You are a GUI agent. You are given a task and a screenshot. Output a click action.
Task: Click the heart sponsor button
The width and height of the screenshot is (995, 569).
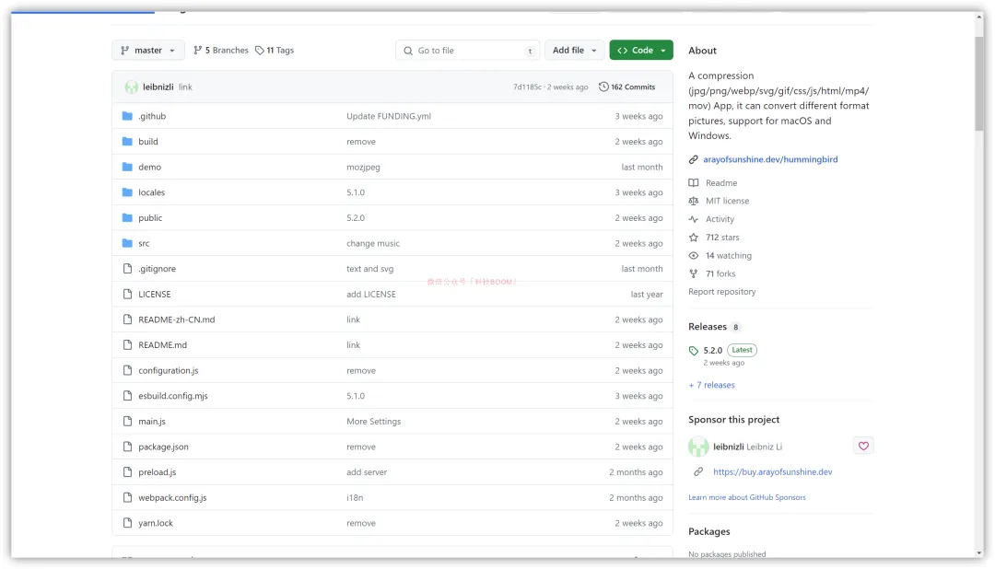coord(863,446)
